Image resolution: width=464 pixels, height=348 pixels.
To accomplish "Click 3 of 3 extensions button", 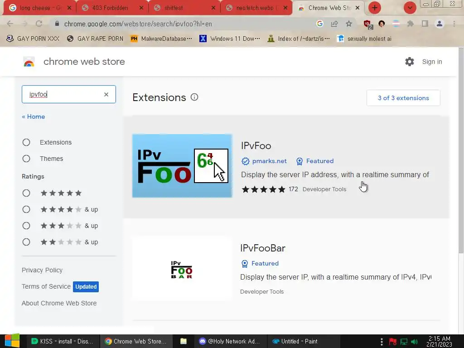I will pos(403,98).
